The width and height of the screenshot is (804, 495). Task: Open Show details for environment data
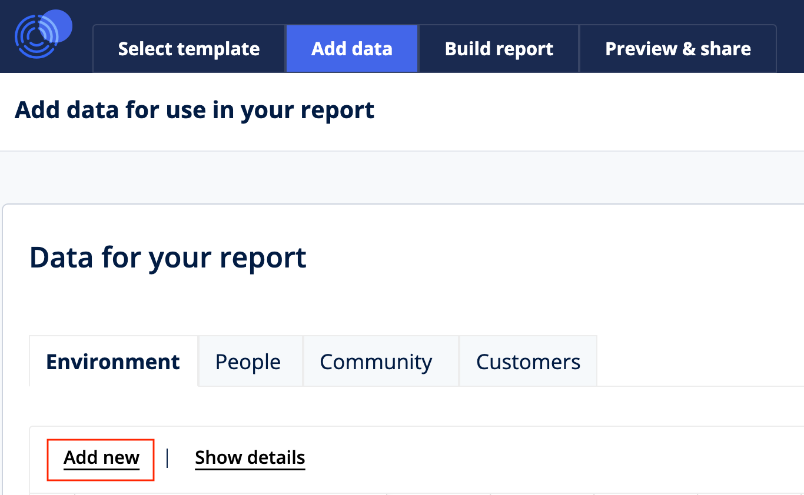250,458
